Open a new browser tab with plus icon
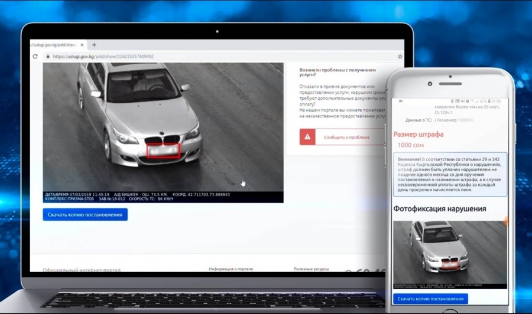532x314 pixels. (94, 45)
